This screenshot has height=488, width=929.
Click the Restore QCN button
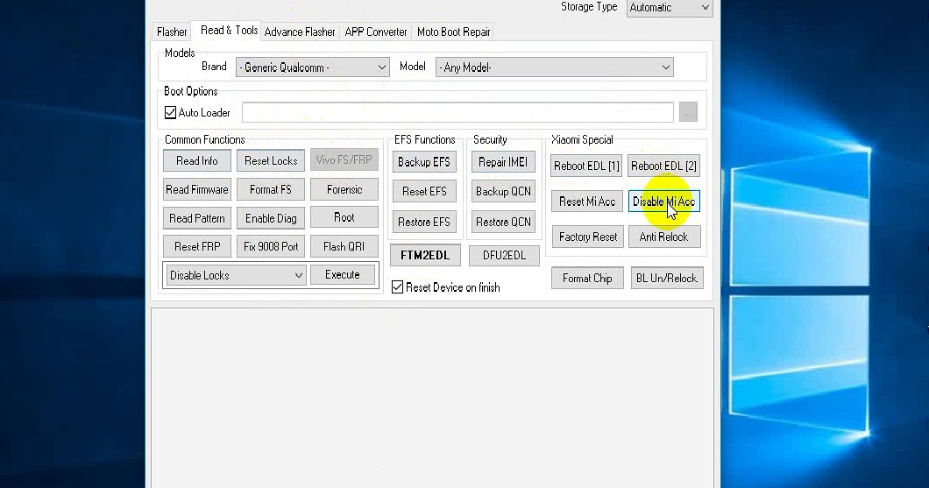(503, 222)
